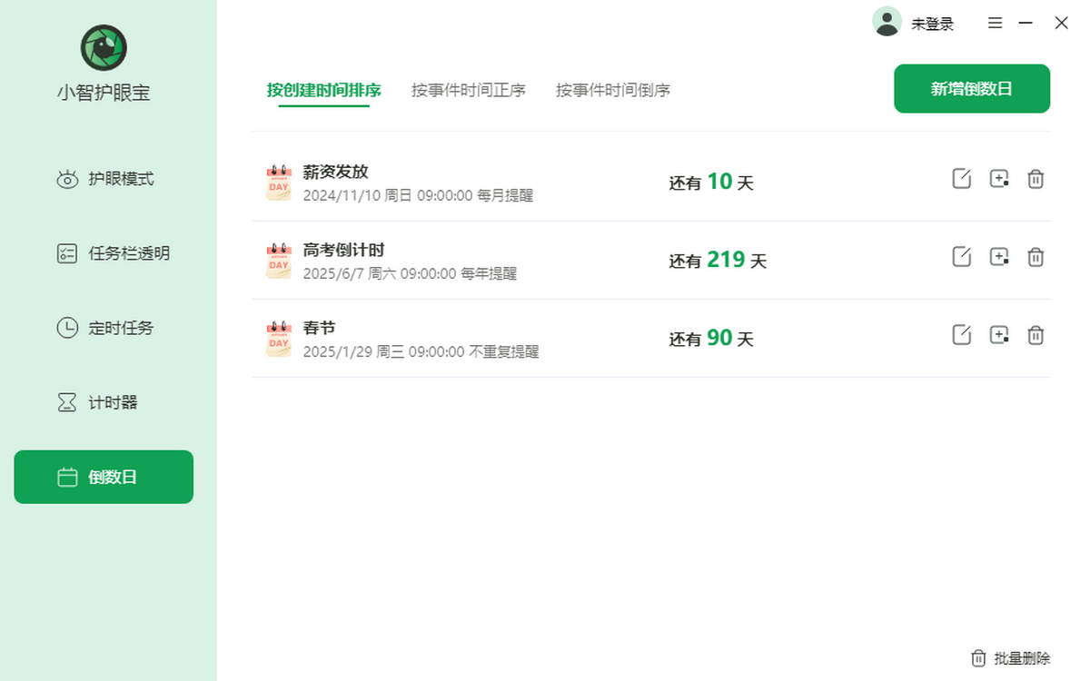
Task: Go to 任务栏透明 section
Action: tap(113, 253)
